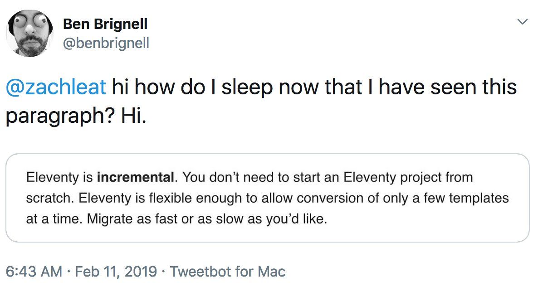Open the embedded Eleventy paragraph image
This screenshot has height=292, width=538.
click(x=268, y=198)
